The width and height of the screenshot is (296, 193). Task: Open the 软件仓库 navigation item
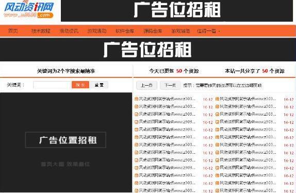click(x=125, y=31)
